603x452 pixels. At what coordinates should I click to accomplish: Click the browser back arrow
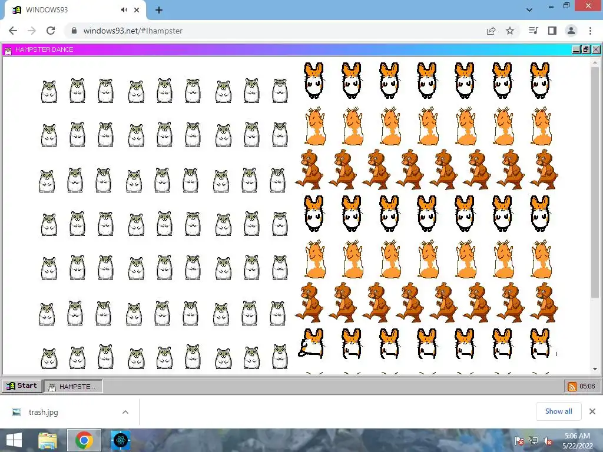tap(13, 31)
